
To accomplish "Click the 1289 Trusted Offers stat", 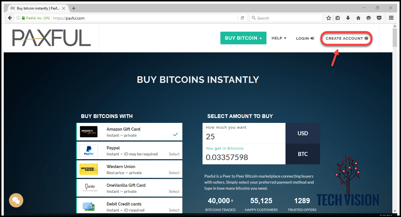I will [x=302, y=204].
